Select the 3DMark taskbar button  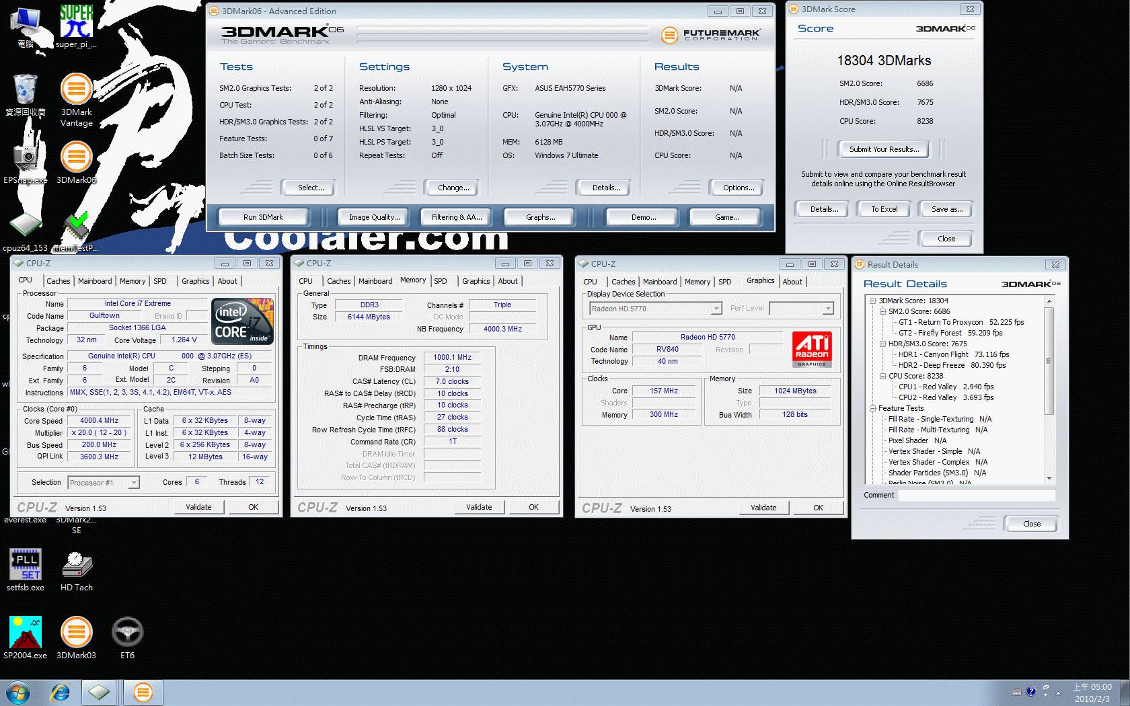143,693
